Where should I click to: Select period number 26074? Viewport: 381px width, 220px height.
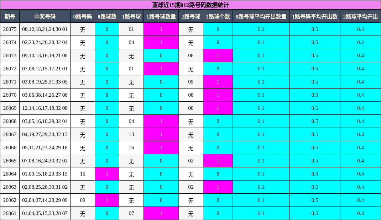(x=10, y=42)
